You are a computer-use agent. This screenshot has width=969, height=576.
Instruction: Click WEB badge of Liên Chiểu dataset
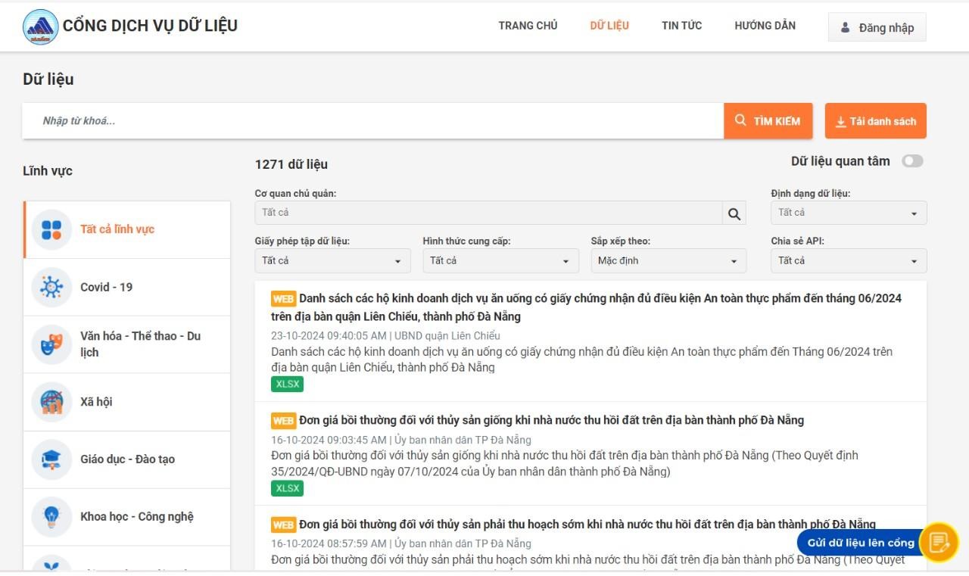pos(283,299)
